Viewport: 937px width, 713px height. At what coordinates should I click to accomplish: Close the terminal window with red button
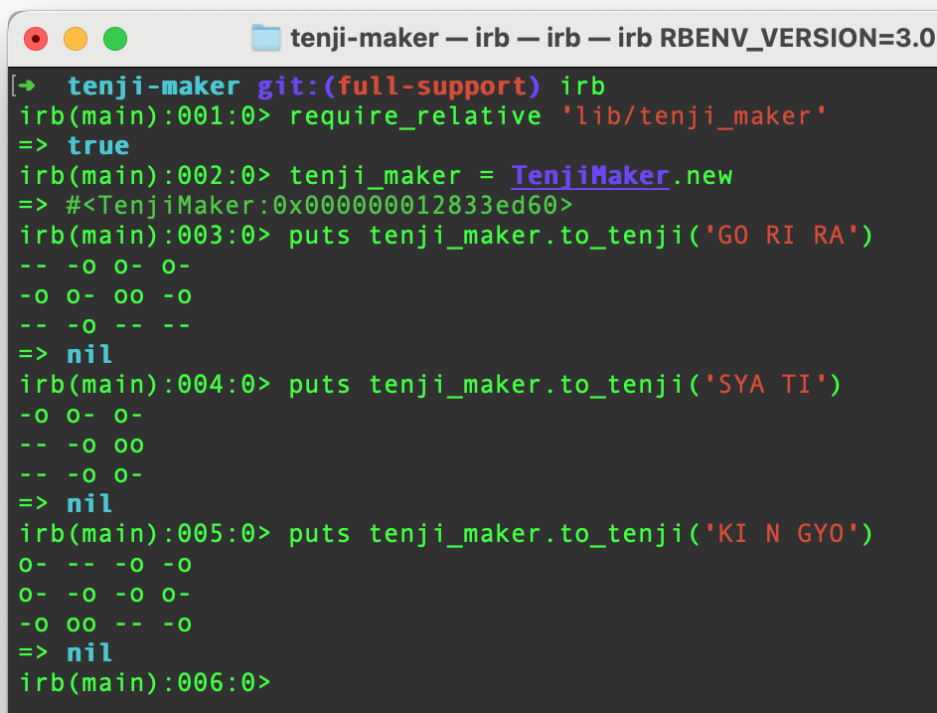coord(36,39)
